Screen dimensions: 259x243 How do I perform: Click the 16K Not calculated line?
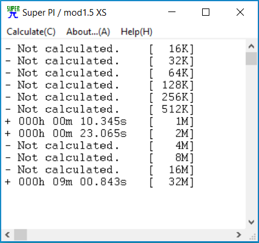tap(99, 49)
